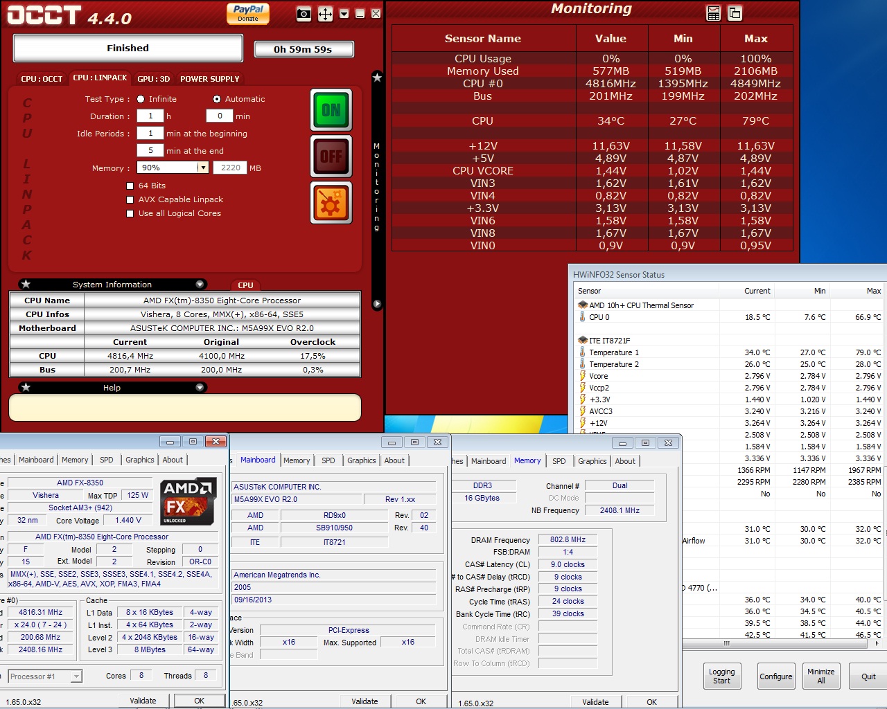The height and width of the screenshot is (709, 887).
Task: Open the OCCT dropdown arrow menu icon
Action: [344, 14]
